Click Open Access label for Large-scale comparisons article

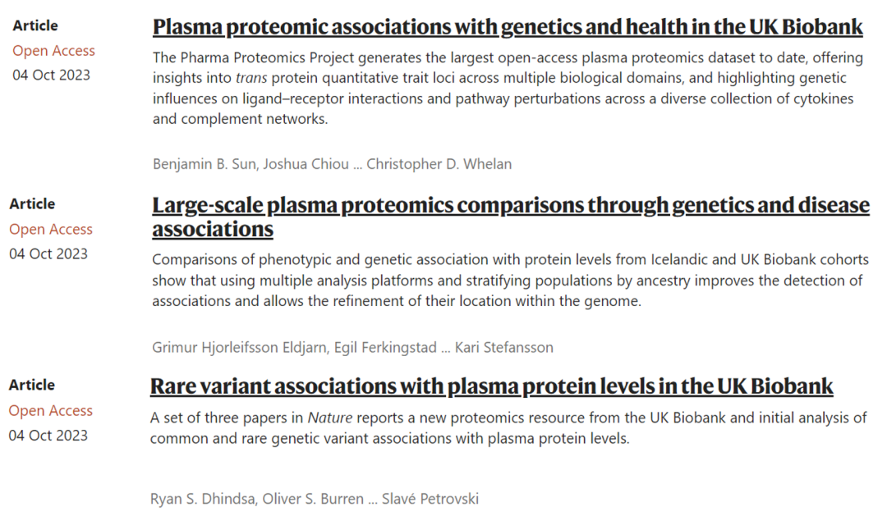click(51, 230)
